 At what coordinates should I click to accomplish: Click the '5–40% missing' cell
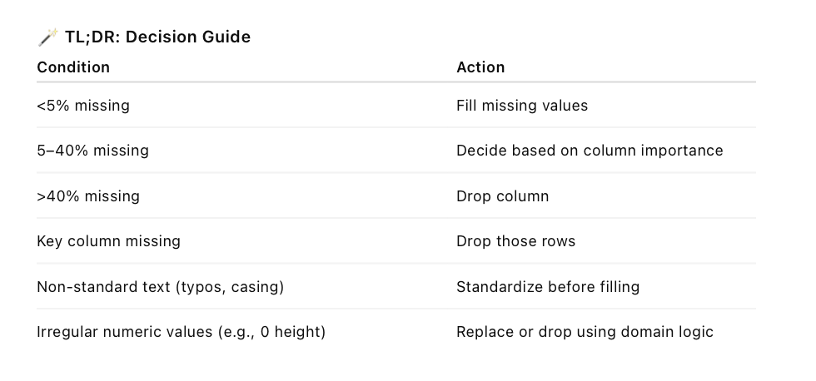[x=92, y=151]
